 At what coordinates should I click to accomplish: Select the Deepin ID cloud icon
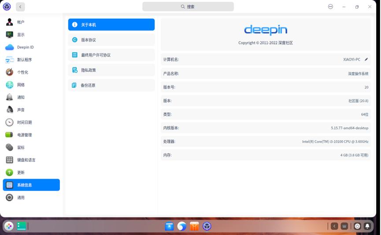tap(10, 47)
